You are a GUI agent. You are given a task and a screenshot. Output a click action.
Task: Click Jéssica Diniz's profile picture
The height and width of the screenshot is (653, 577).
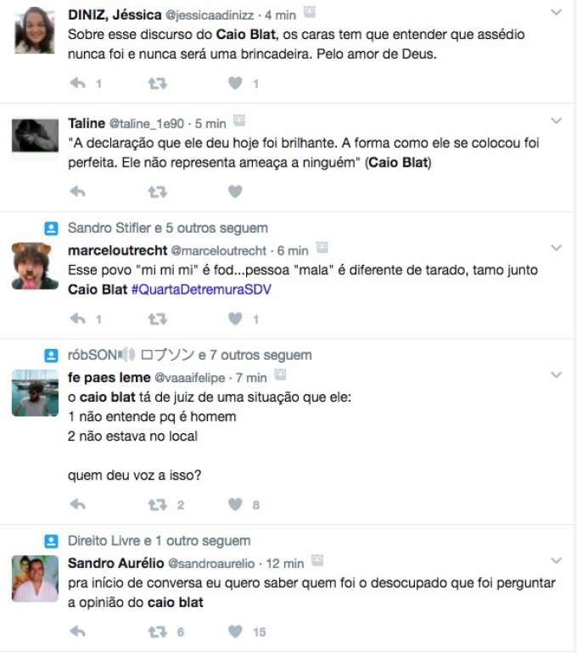35,31
